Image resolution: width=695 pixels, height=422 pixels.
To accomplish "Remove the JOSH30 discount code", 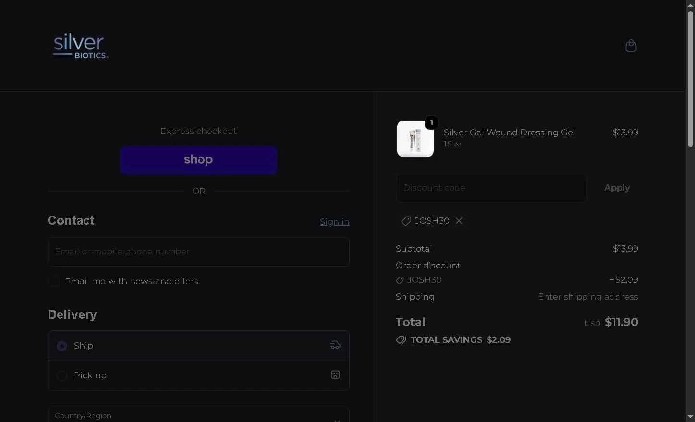I will (x=459, y=221).
